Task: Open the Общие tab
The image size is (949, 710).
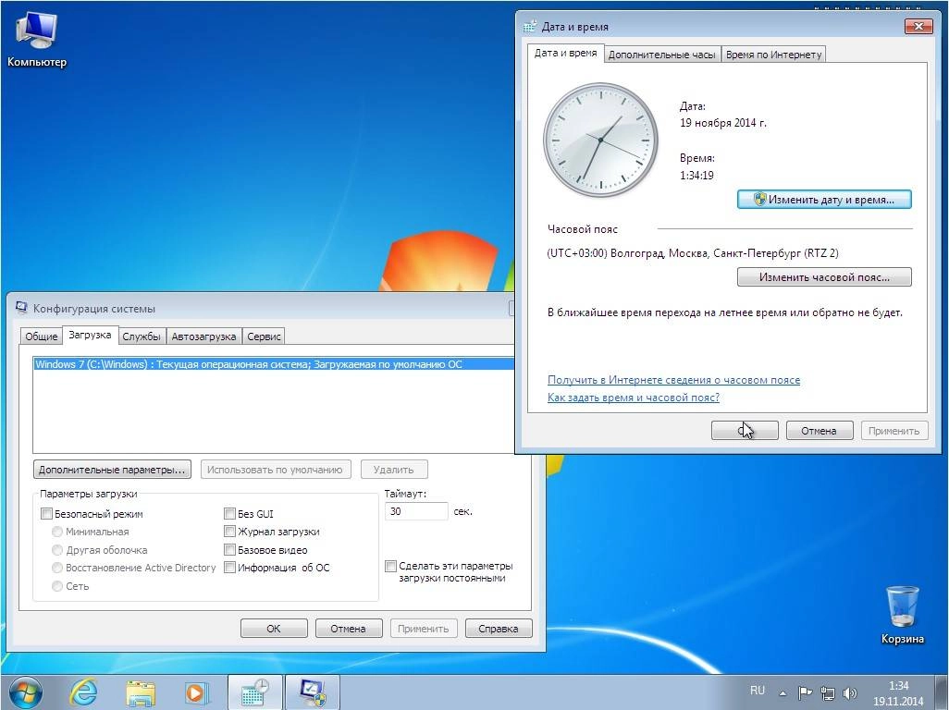Action: pos(41,337)
